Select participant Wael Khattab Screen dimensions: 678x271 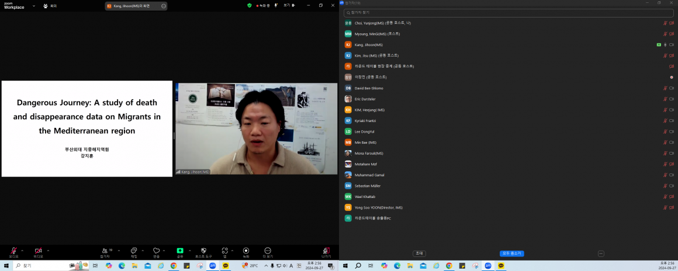click(x=508, y=197)
